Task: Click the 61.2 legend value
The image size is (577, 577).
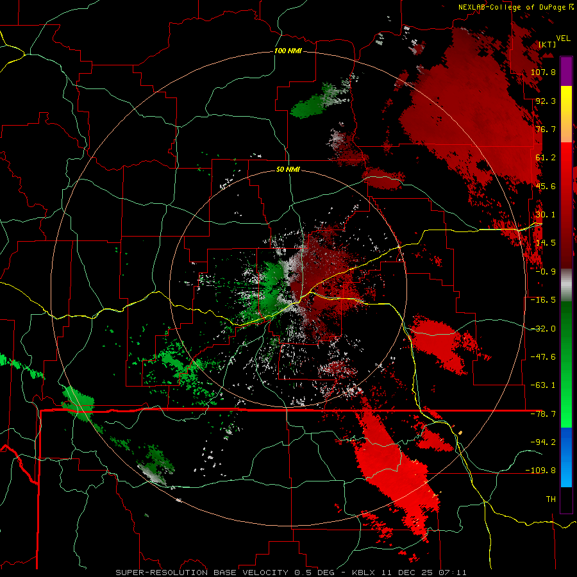Action: pos(546,158)
